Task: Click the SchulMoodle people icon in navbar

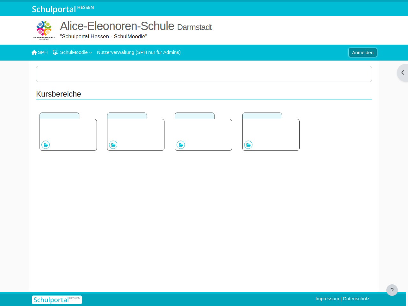Action: pyautogui.click(x=55, y=52)
